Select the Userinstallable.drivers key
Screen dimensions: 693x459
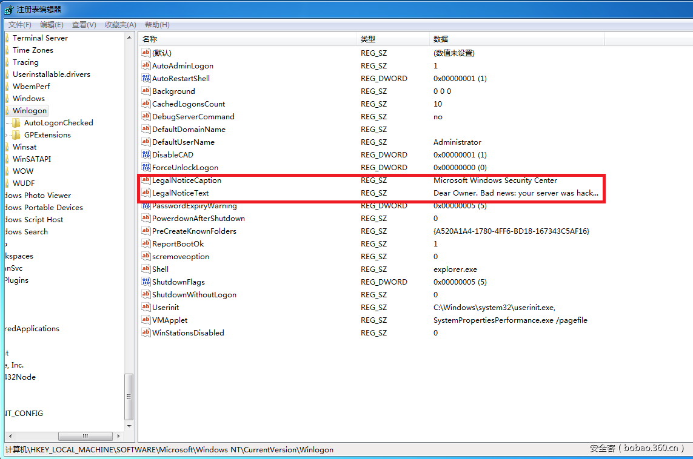pyautogui.click(x=52, y=74)
